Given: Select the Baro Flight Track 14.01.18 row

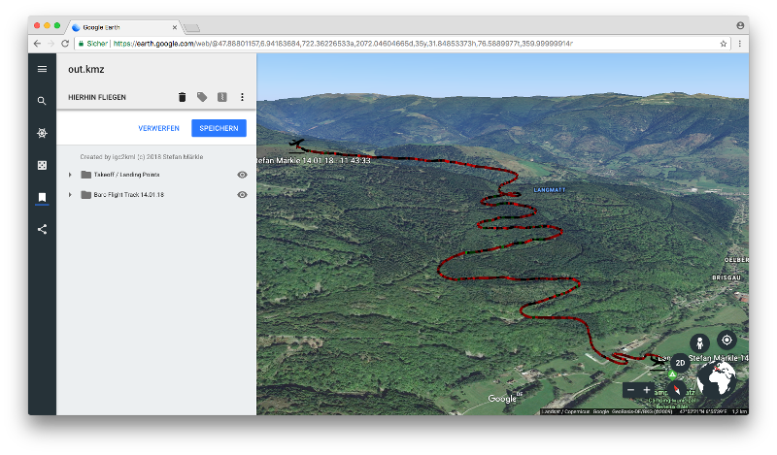Looking at the screenshot, I should (x=156, y=195).
